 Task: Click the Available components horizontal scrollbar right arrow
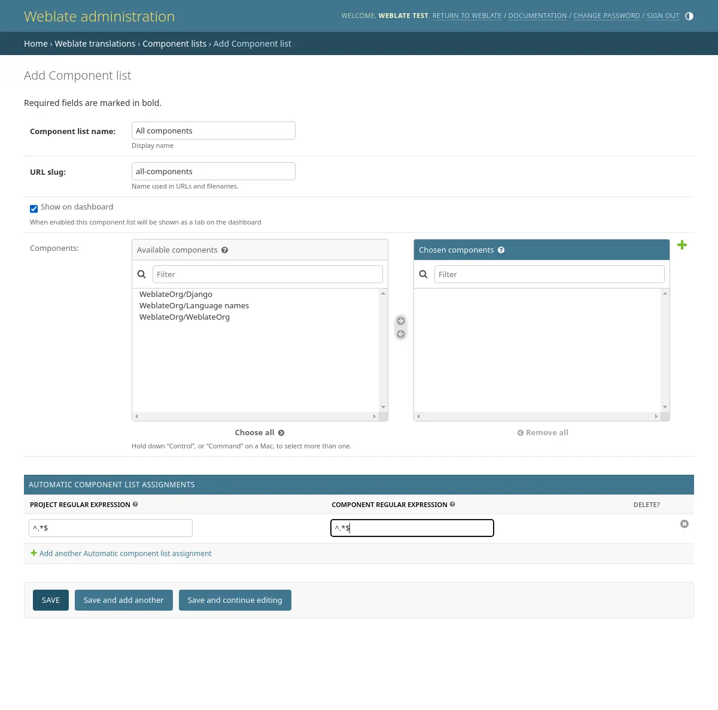pyautogui.click(x=375, y=416)
